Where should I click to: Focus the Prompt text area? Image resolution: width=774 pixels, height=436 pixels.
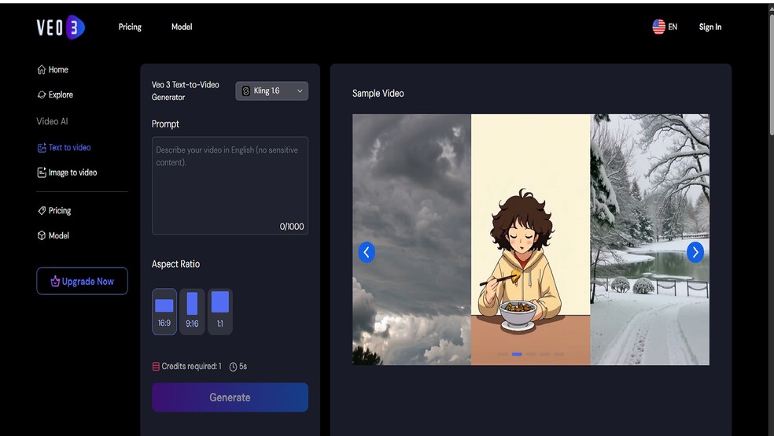pyautogui.click(x=230, y=186)
